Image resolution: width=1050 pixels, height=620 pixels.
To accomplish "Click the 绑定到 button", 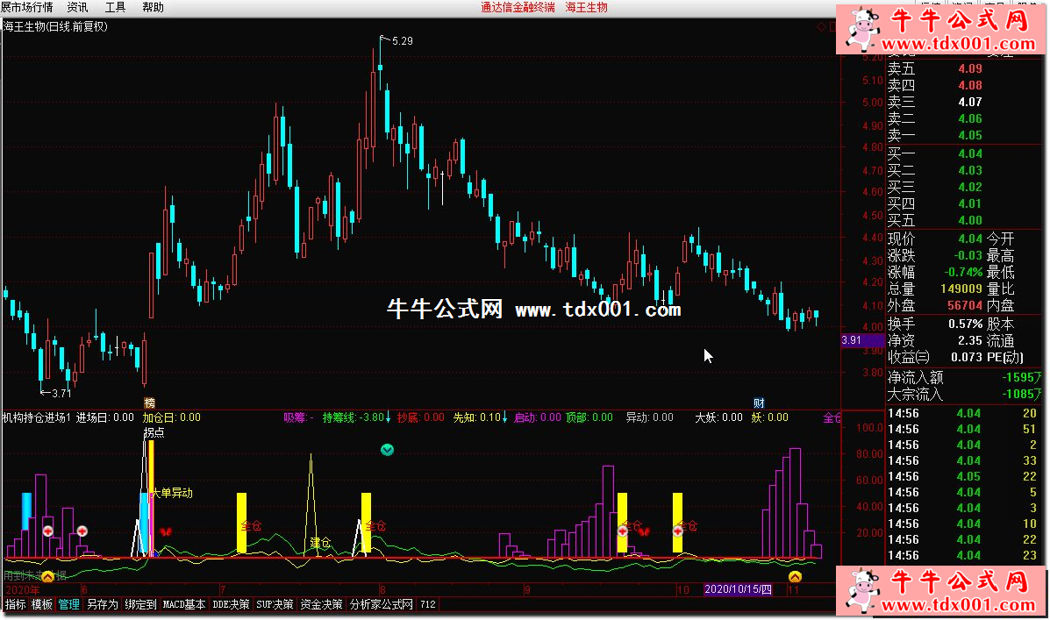I will click(x=140, y=604).
